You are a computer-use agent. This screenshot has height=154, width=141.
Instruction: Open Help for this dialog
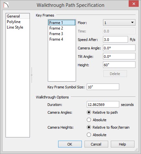point(122,144)
